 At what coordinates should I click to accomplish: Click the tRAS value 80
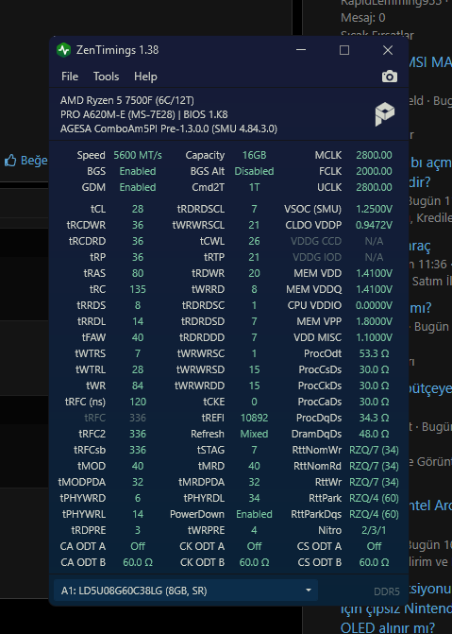pos(138,273)
